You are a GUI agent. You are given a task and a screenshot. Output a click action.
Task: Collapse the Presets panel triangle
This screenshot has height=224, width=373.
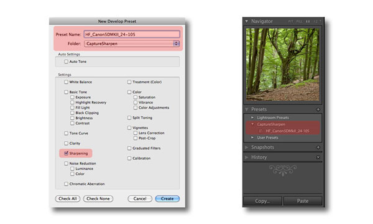(246, 110)
